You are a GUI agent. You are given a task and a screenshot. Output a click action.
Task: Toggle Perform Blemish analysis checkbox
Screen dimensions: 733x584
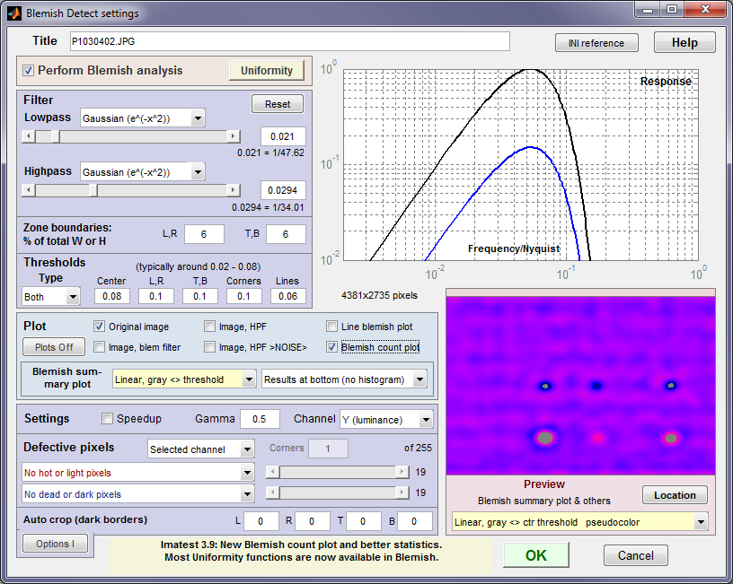click(29, 71)
